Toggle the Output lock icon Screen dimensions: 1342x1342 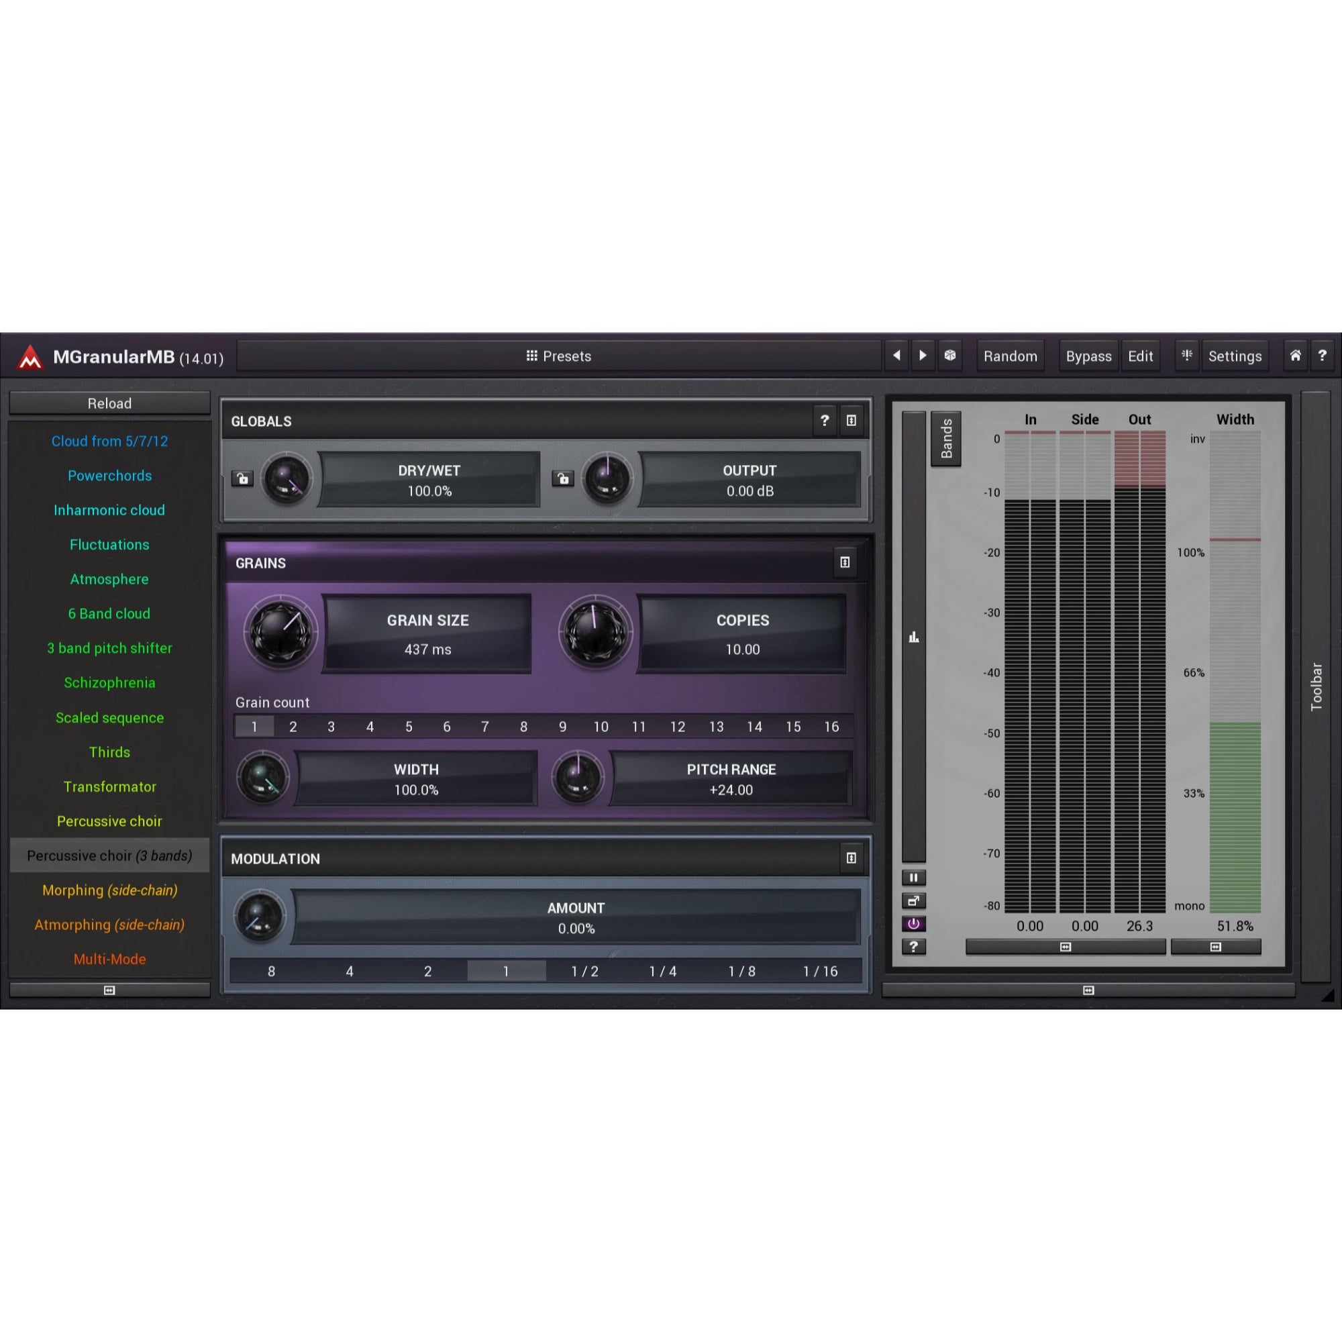coord(563,478)
